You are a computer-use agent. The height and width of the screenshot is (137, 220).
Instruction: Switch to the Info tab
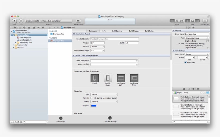click(104, 31)
